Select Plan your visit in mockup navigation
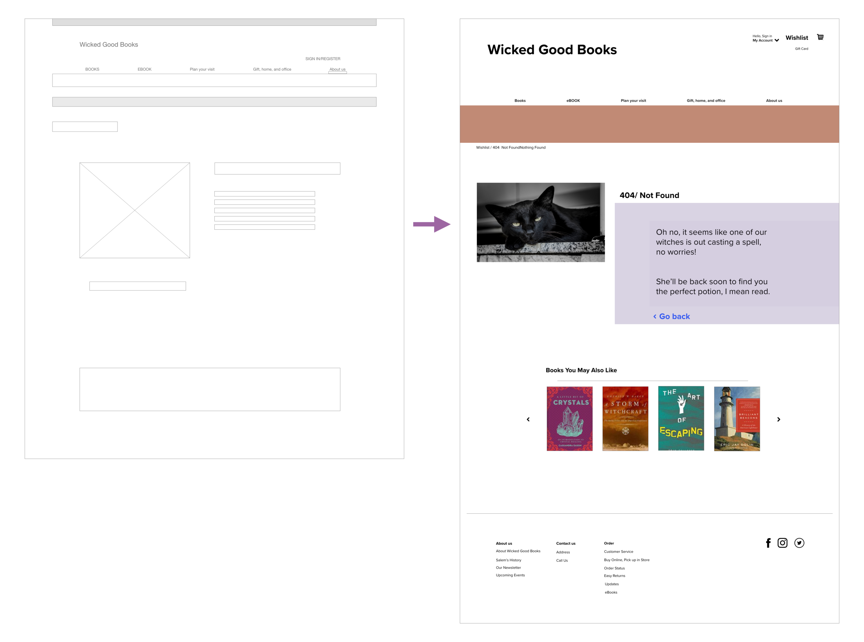The image size is (864, 642). (x=633, y=101)
